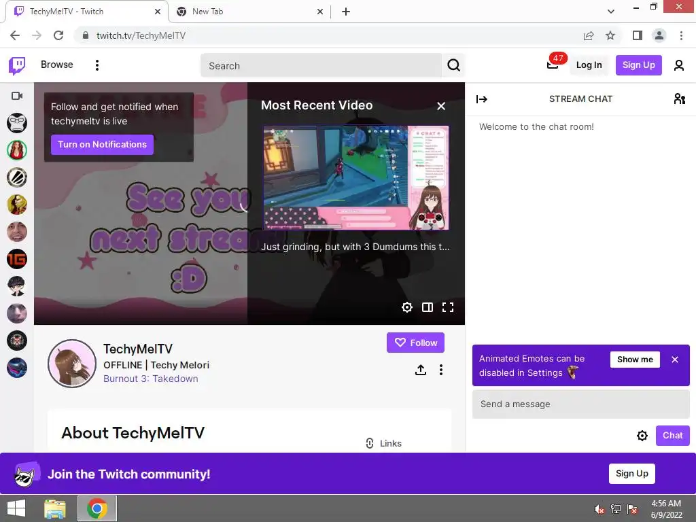Click the magnifier search button
The width and height of the screenshot is (696, 522).
[453, 66]
